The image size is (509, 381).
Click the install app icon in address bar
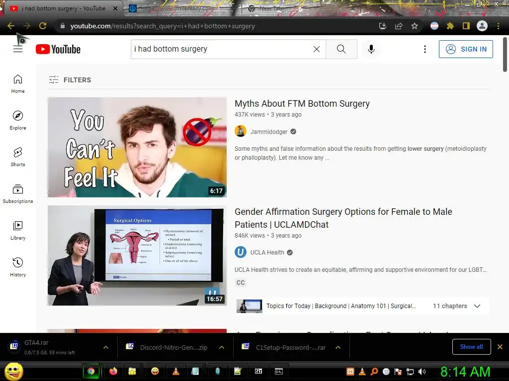[383, 26]
